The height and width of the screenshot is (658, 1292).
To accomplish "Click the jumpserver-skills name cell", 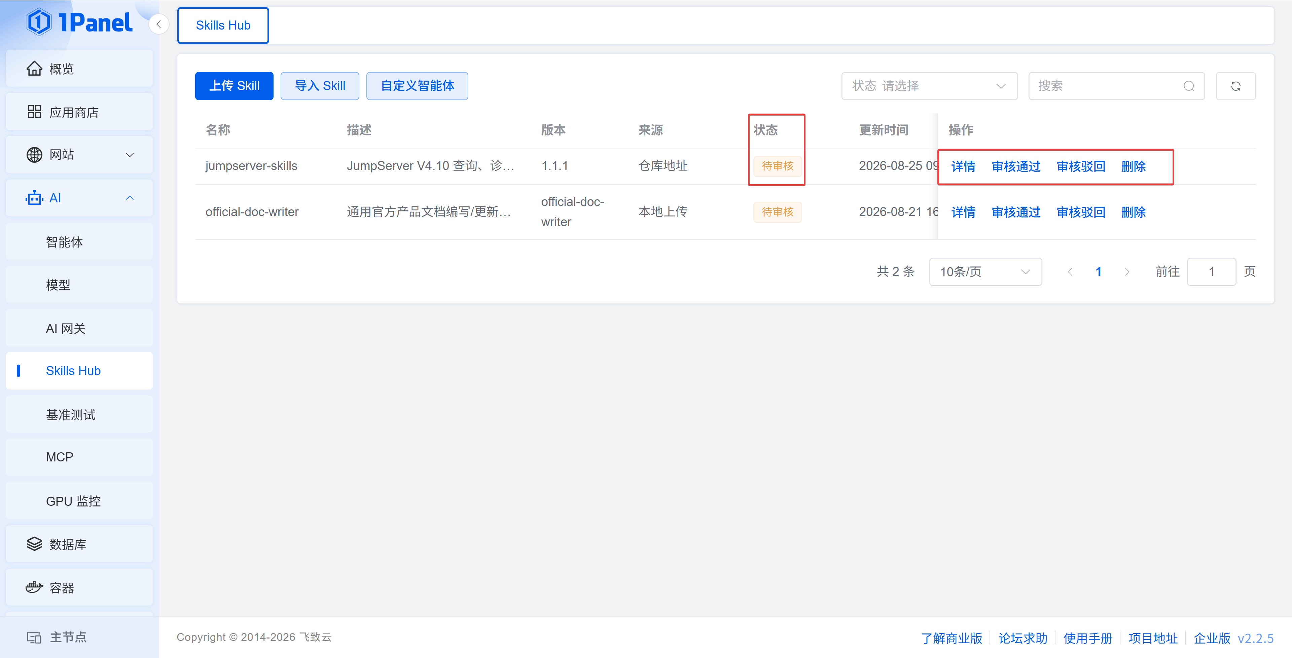I will 251,166.
